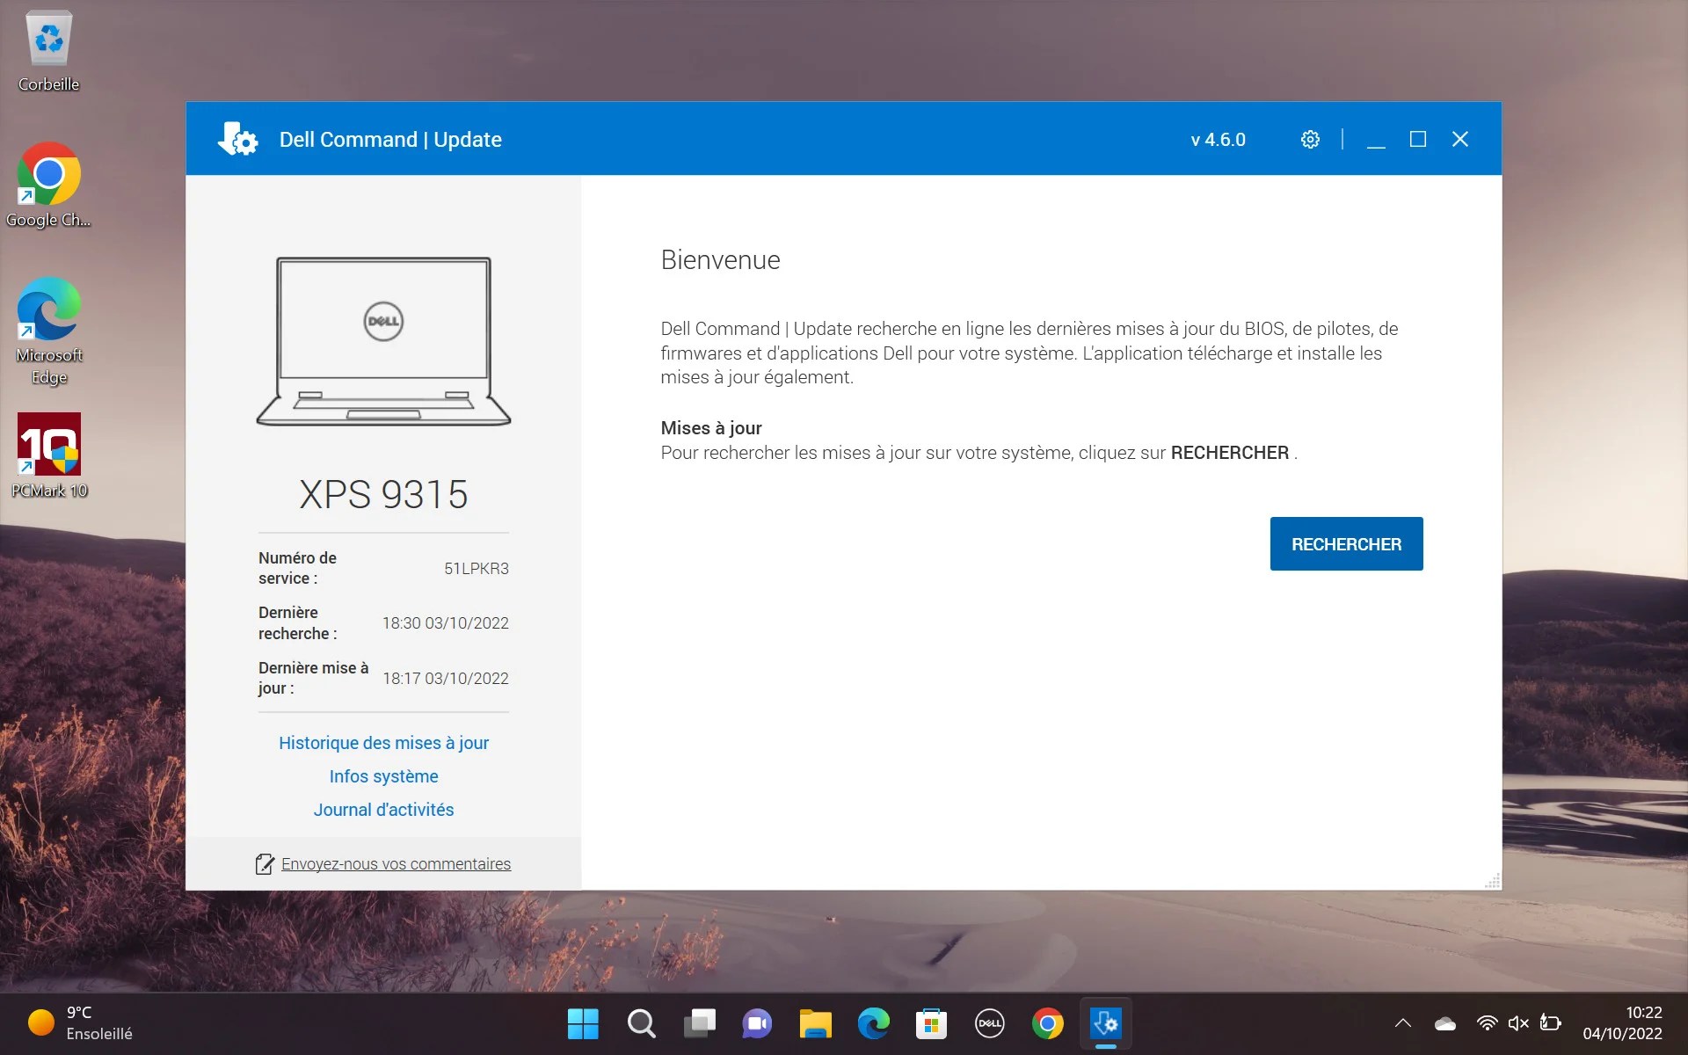Viewport: 1688px width, 1055px height.
Task: Open Dell app taskbar icon
Action: pyautogui.click(x=989, y=1023)
